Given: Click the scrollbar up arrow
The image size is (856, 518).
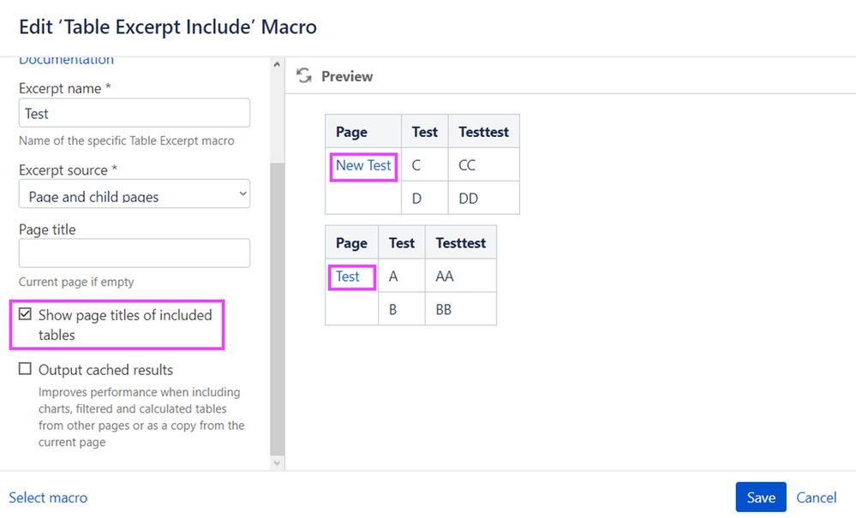Looking at the screenshot, I should [x=277, y=64].
